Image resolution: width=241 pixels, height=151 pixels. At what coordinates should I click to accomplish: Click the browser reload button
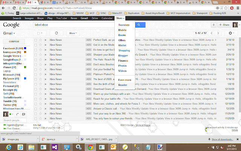14,8
